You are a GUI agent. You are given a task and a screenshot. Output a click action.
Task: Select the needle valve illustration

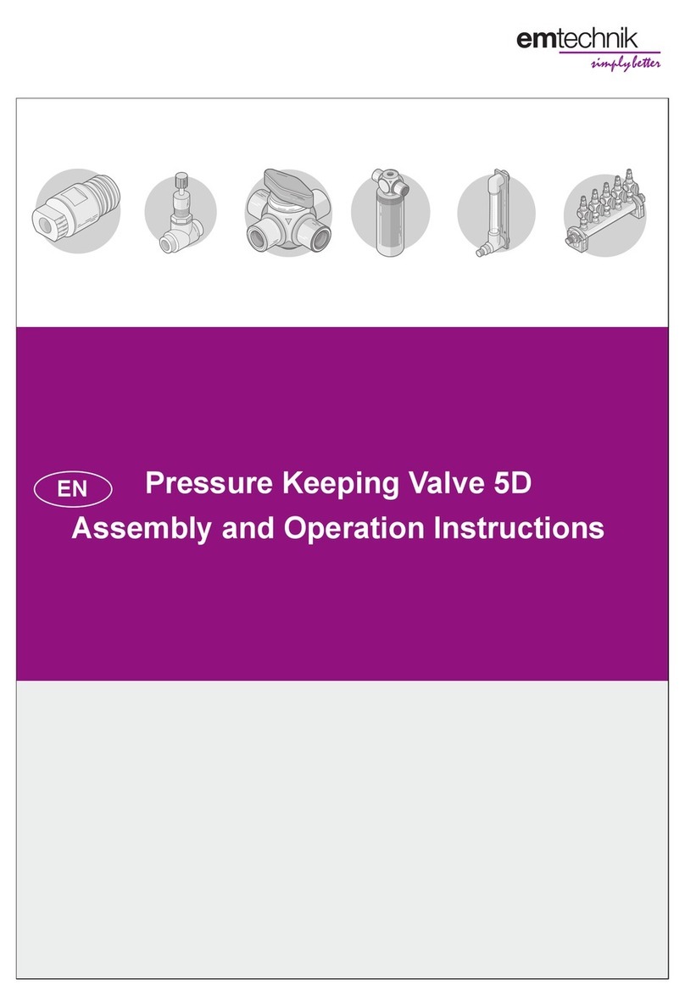coord(181,213)
